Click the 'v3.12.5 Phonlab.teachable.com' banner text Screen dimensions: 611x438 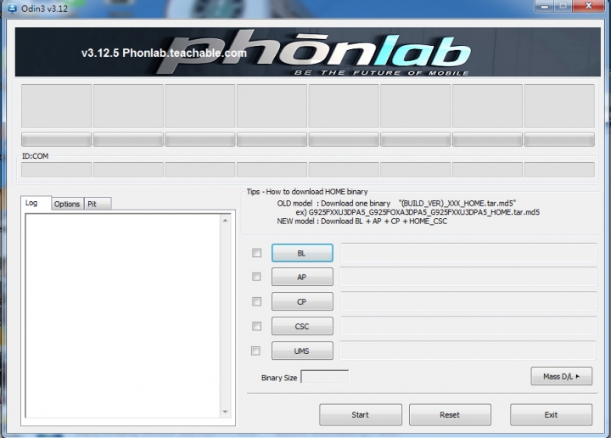pos(164,53)
